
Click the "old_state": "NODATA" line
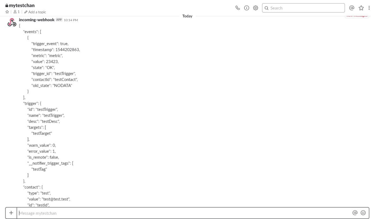point(52,86)
